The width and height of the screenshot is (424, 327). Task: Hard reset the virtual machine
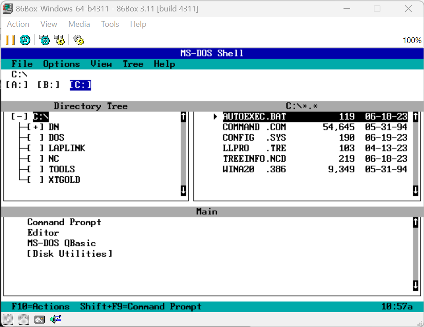tap(25, 40)
